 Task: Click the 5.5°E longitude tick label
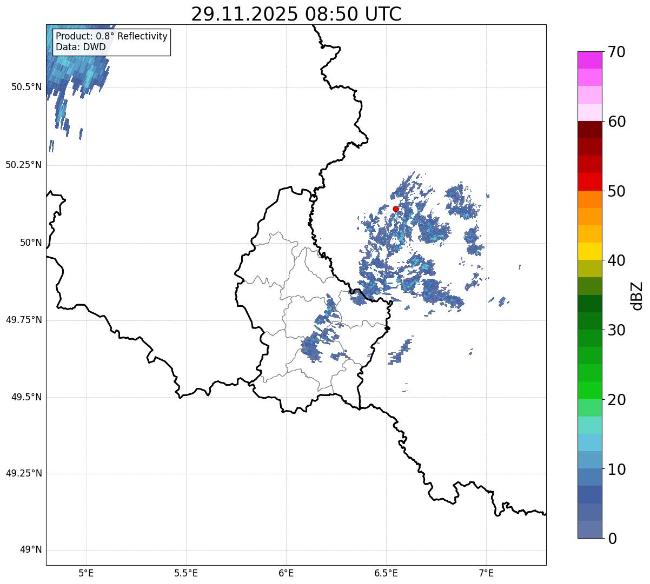click(x=186, y=573)
